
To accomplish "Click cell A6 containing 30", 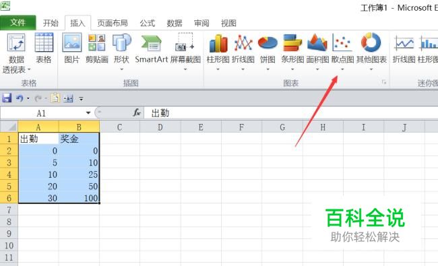I will click(x=38, y=197).
